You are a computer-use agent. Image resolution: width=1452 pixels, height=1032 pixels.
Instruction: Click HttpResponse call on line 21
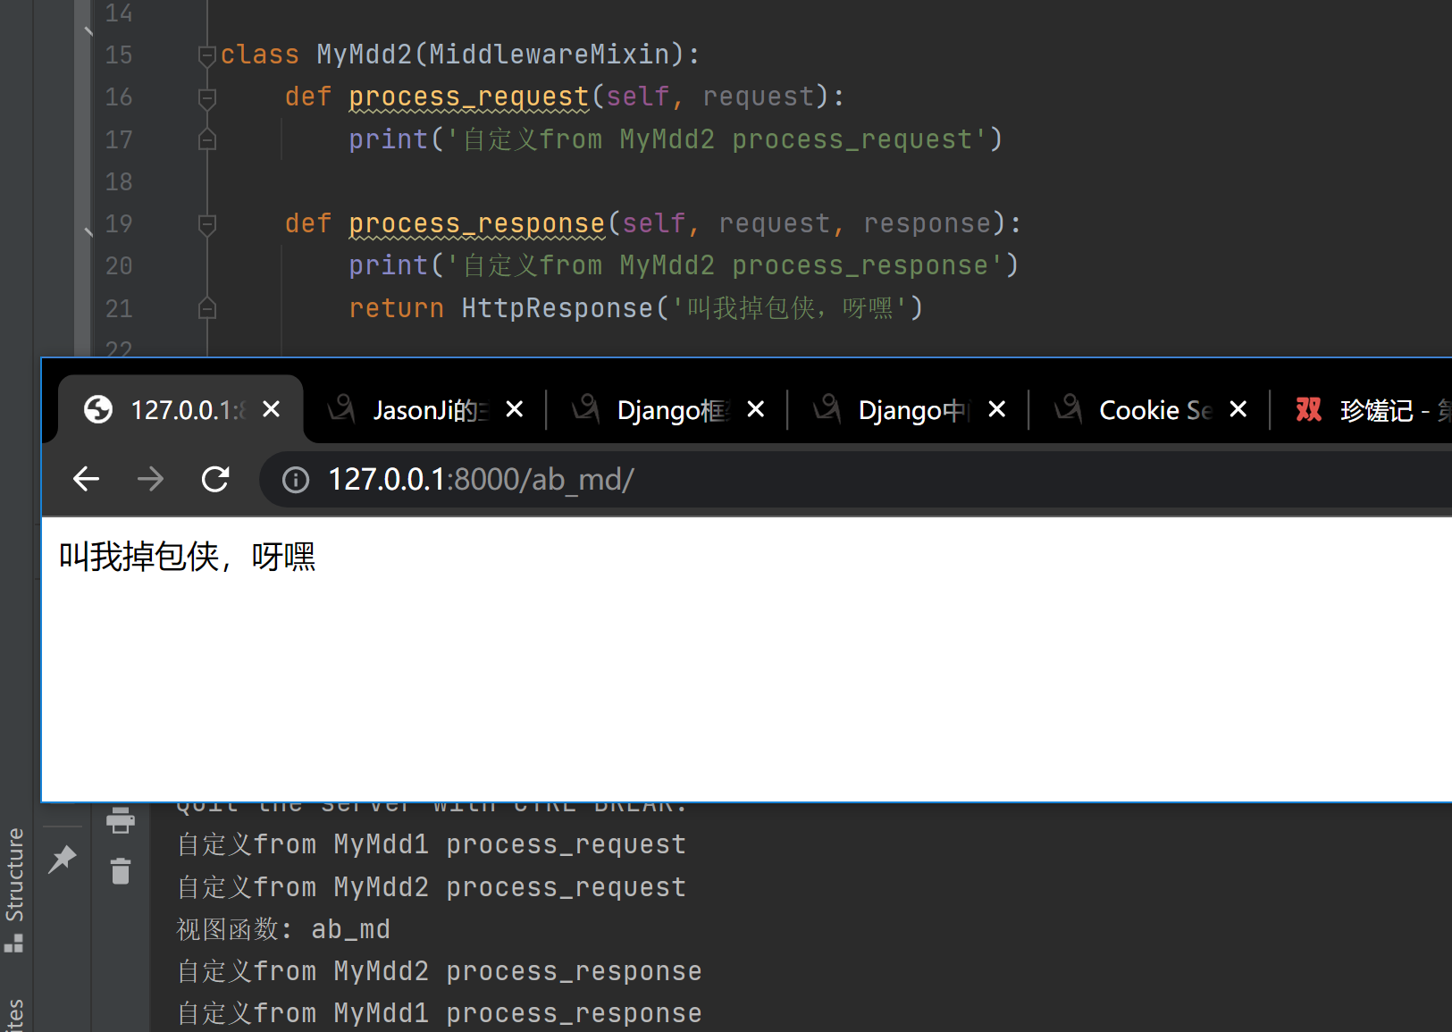coord(558,308)
